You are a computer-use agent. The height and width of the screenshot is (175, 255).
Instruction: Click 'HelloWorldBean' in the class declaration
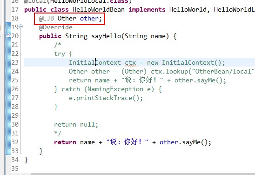point(99,9)
